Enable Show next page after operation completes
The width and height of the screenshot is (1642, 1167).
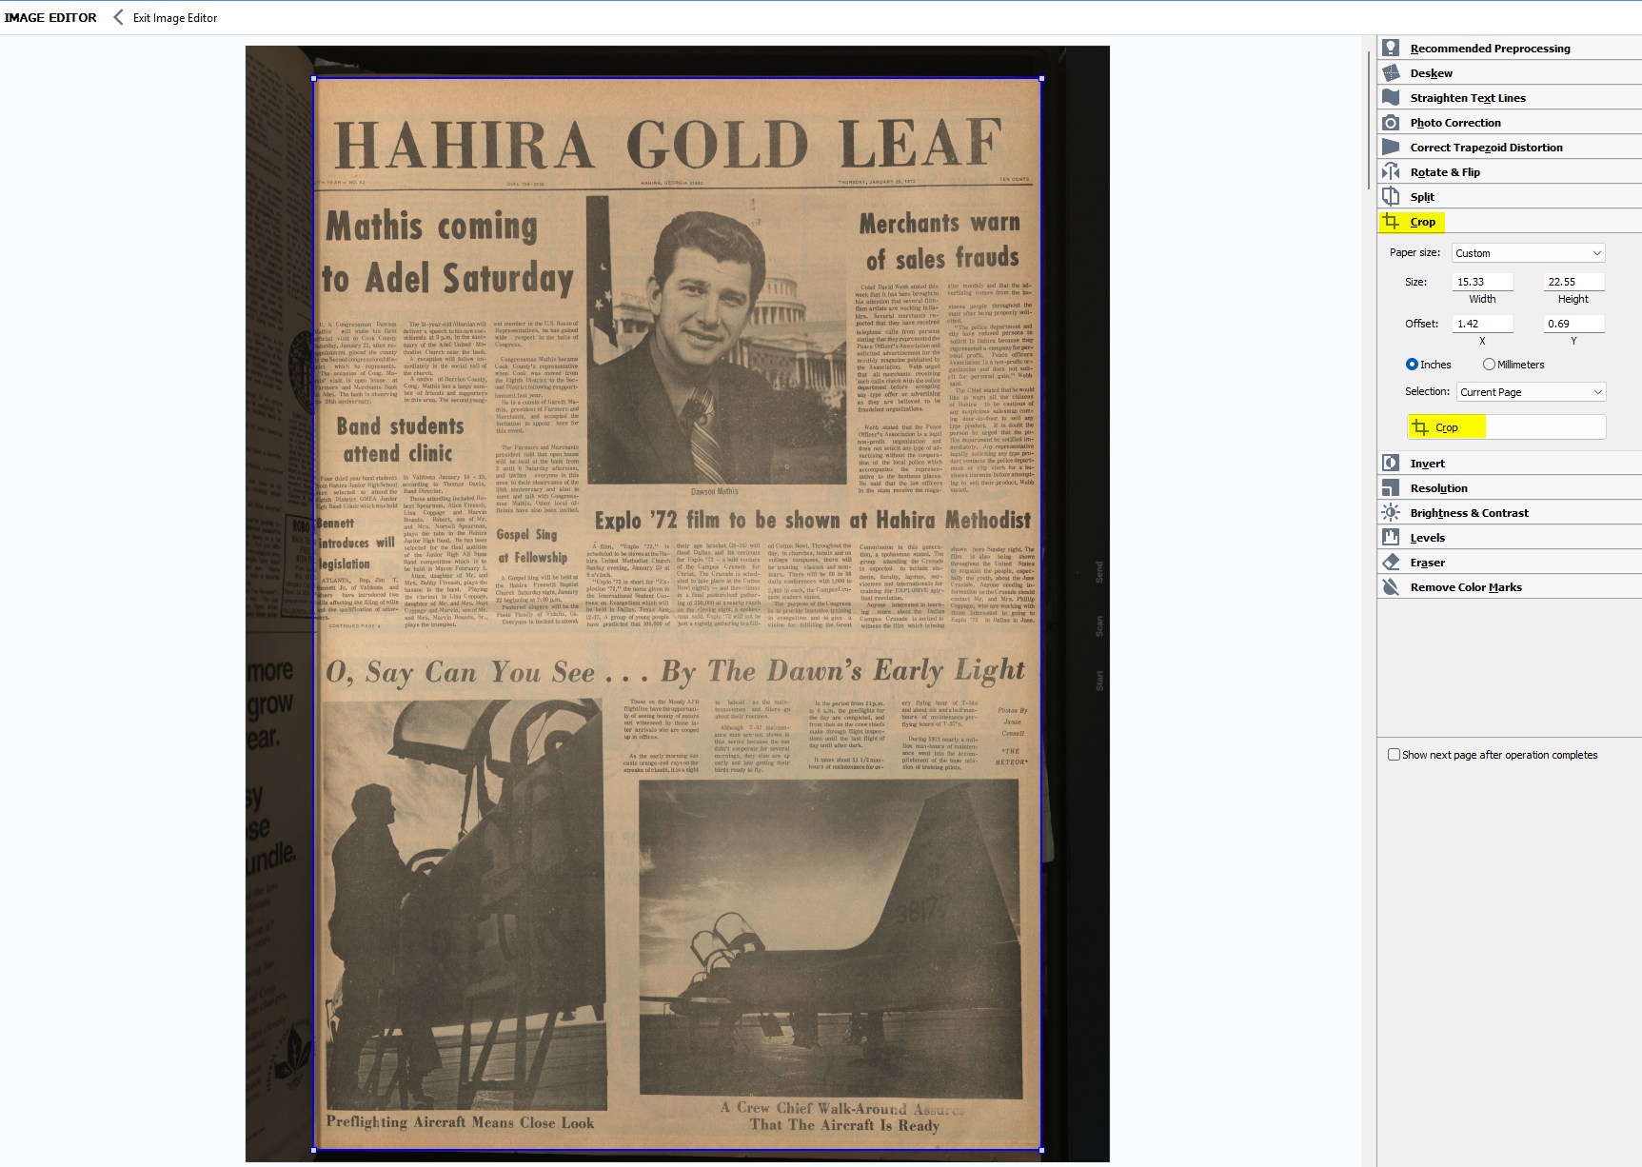1394,755
